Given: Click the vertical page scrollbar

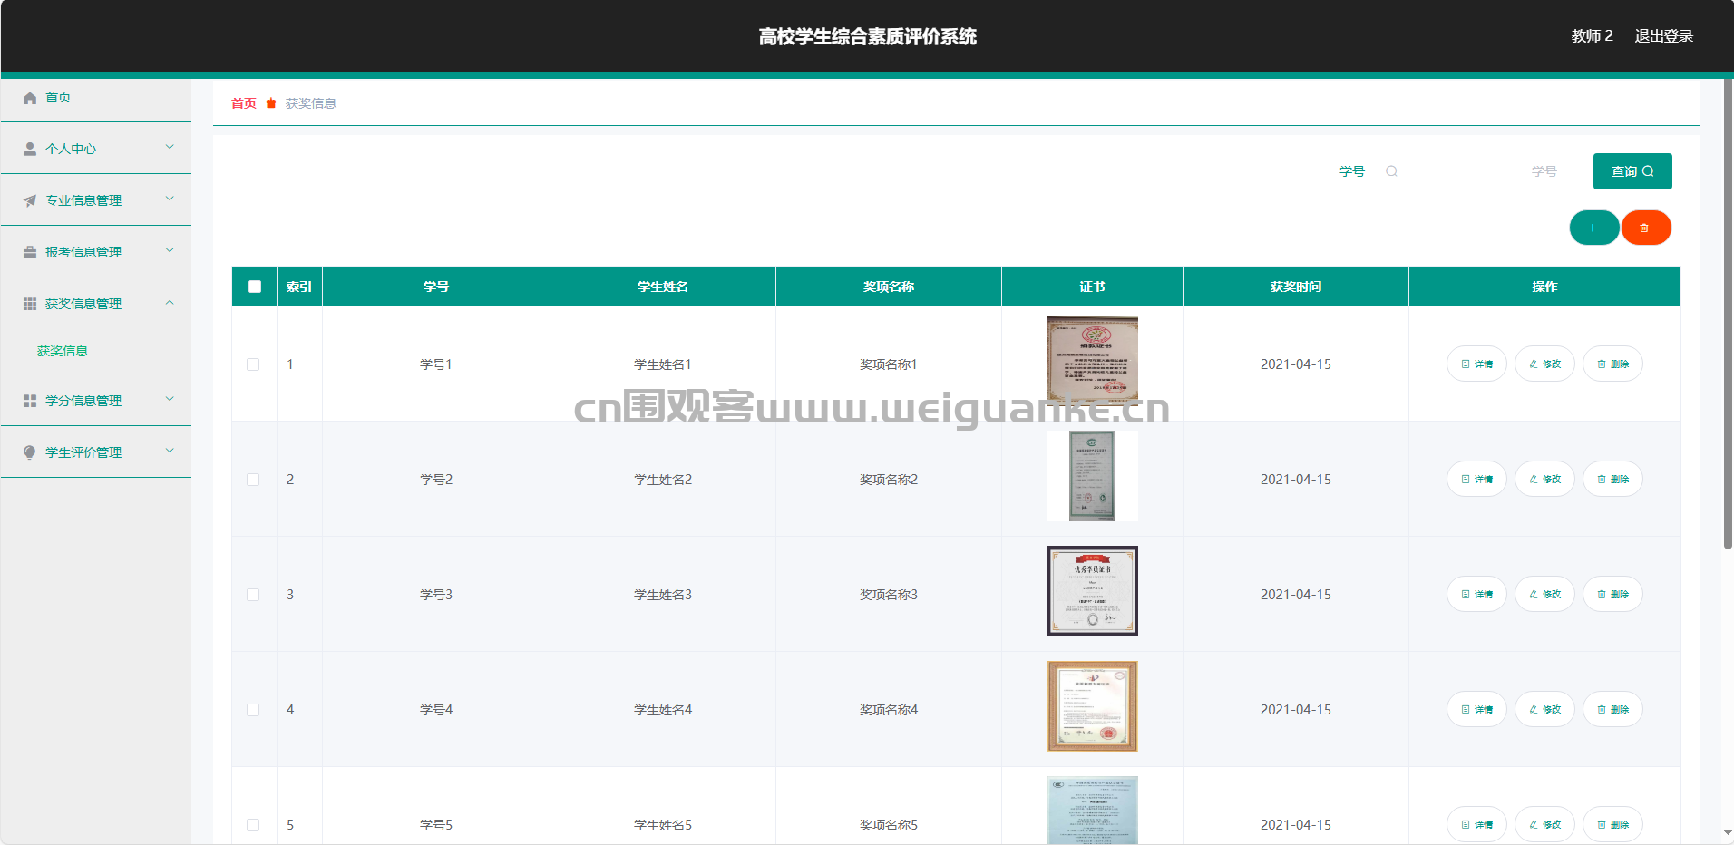Looking at the screenshot, I should click(x=1729, y=315).
